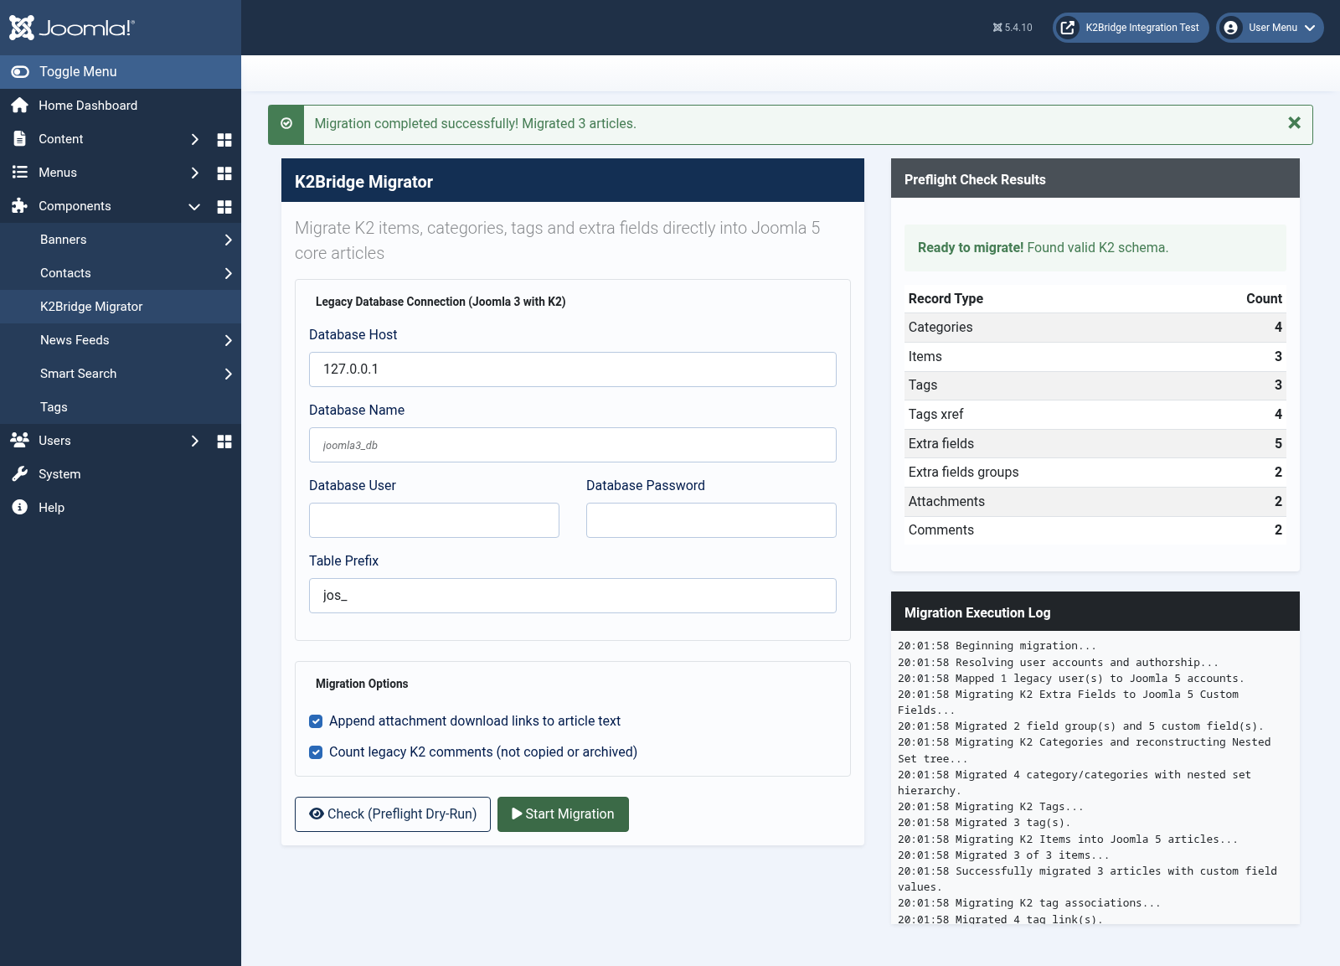The width and height of the screenshot is (1340, 966).
Task: Click the Toggle Menu switch icon
Action: (20, 72)
